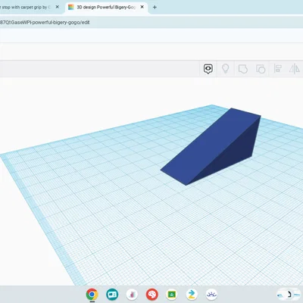Switch to the stop with carpet grip tab
The width and height of the screenshot is (303, 303).
point(25,7)
